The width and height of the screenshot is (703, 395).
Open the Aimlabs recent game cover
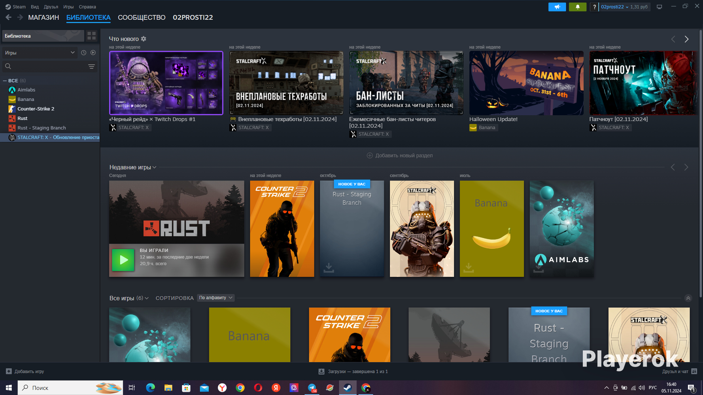coord(561,229)
